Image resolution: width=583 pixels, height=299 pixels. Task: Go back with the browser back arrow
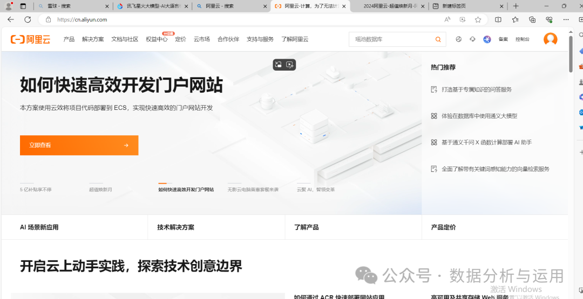10,19
